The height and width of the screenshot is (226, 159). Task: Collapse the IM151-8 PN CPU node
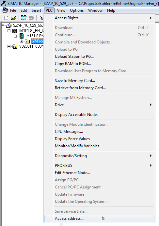coord(15,36)
